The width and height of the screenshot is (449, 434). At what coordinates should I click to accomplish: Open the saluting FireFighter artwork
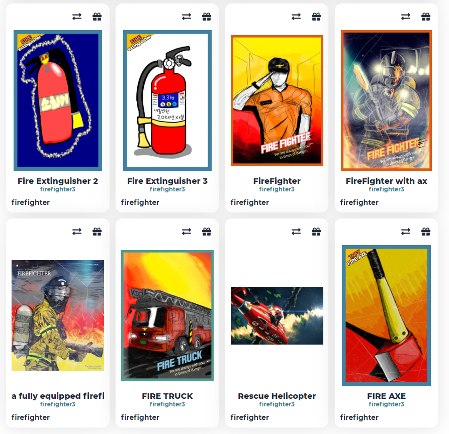[x=277, y=100]
